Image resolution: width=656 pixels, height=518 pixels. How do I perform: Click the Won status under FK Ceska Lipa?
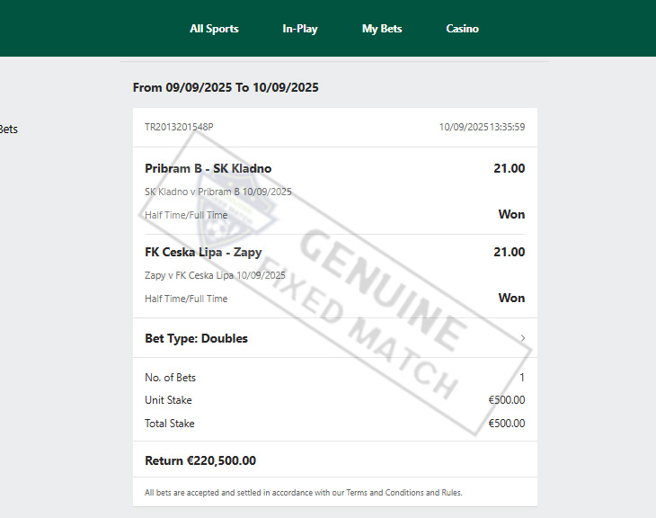click(511, 298)
